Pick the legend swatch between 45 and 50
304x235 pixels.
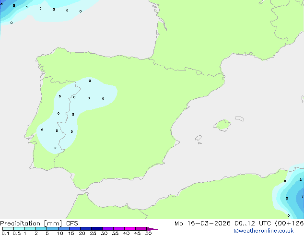(x=141, y=229)
